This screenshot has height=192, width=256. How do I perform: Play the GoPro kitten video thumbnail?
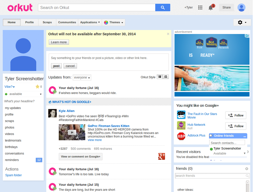[72, 132]
